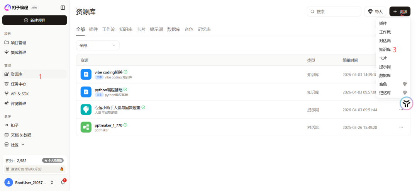Click the Coze logo icon

[x=7, y=7]
